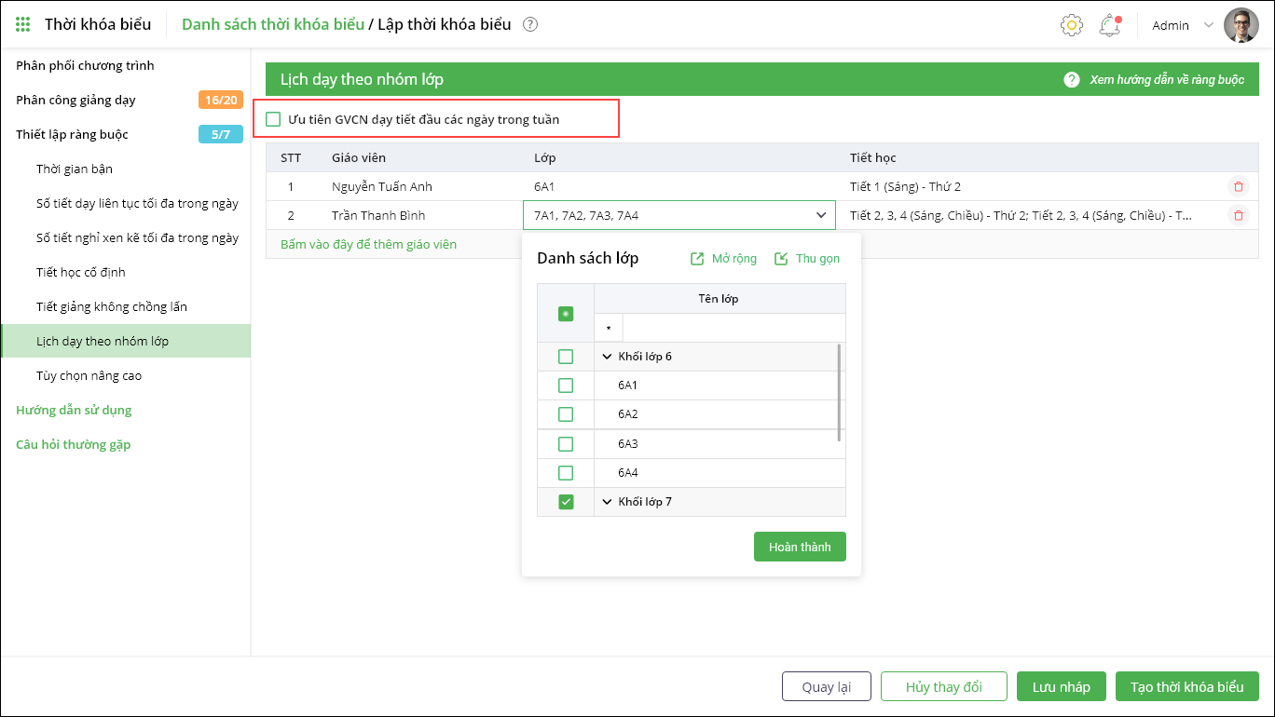
Task: Check the 6A1 class checkbox
Action: point(566,386)
